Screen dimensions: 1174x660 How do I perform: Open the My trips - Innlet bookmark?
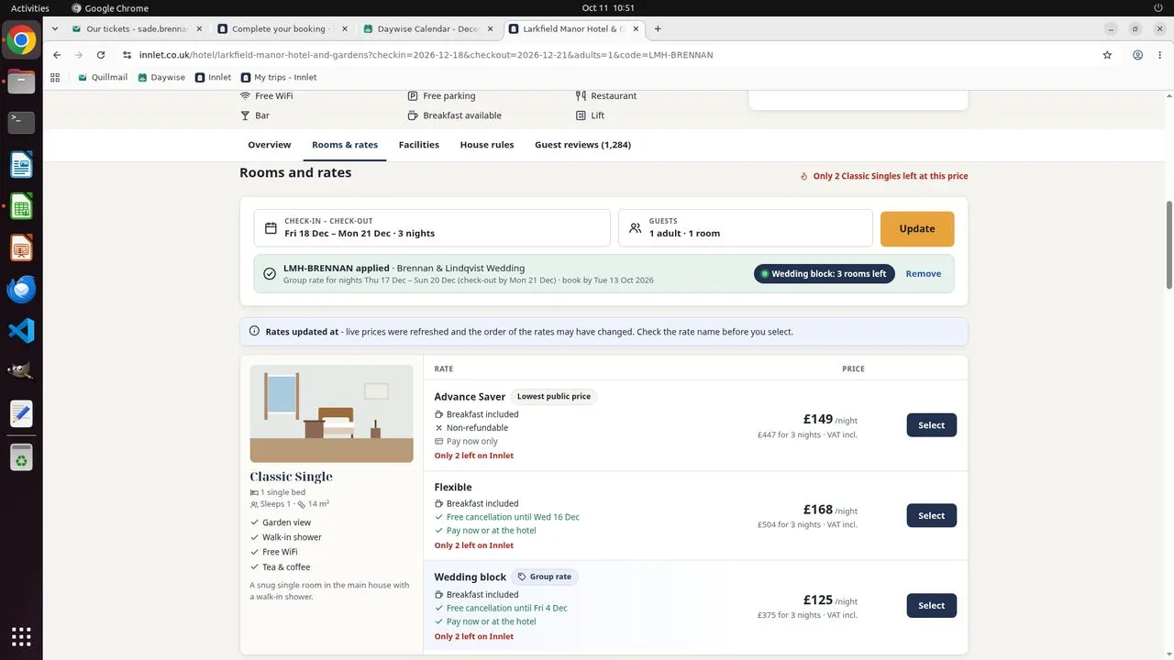279,78
